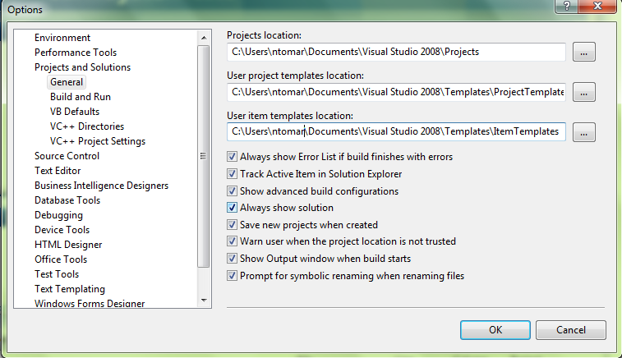Screen dimensions: 622x358
Task: Toggle Prompt for symbolic renaming option
Action: tap(233, 276)
